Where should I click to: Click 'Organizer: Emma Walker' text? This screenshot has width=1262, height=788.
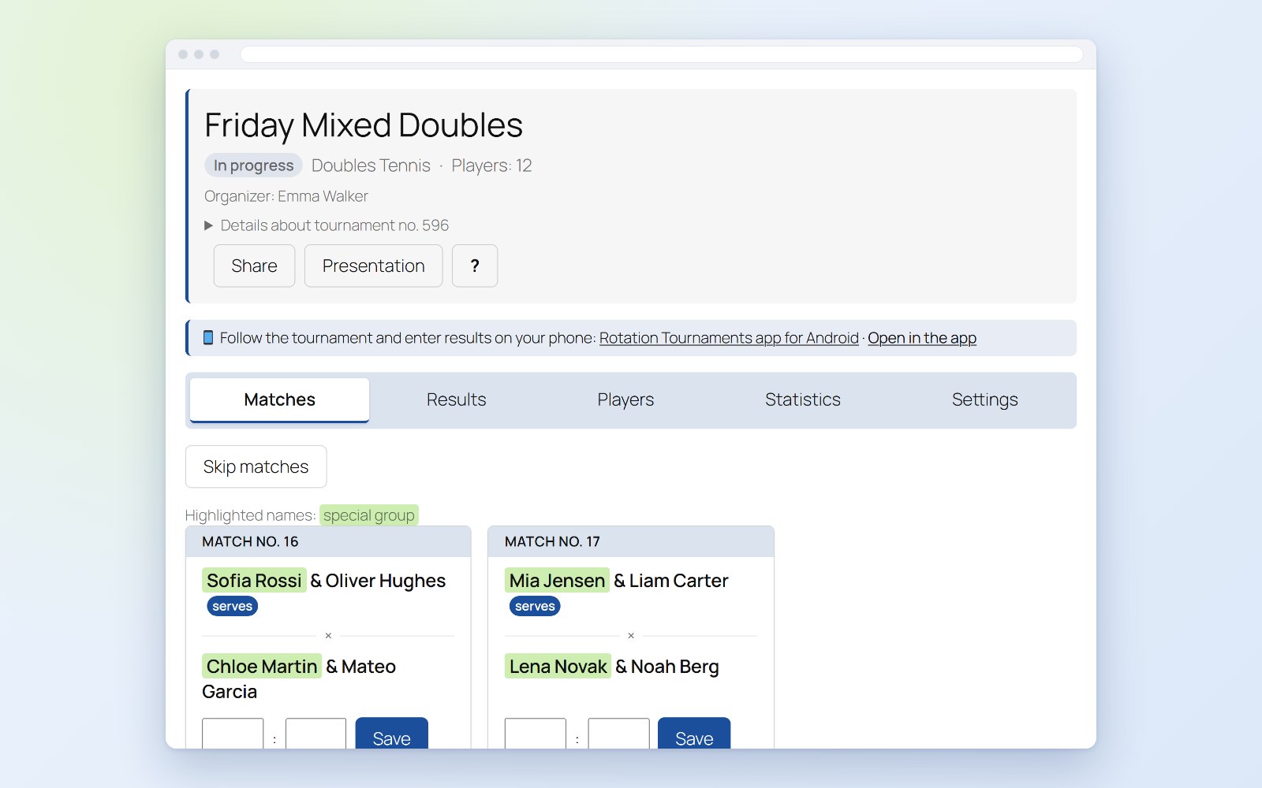pyautogui.click(x=286, y=196)
